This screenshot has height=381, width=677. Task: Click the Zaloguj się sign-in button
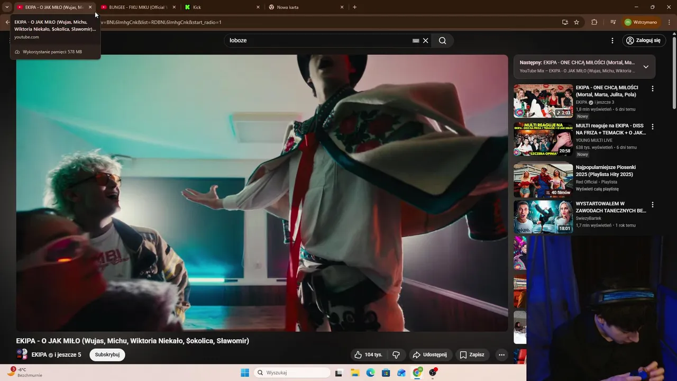click(644, 40)
